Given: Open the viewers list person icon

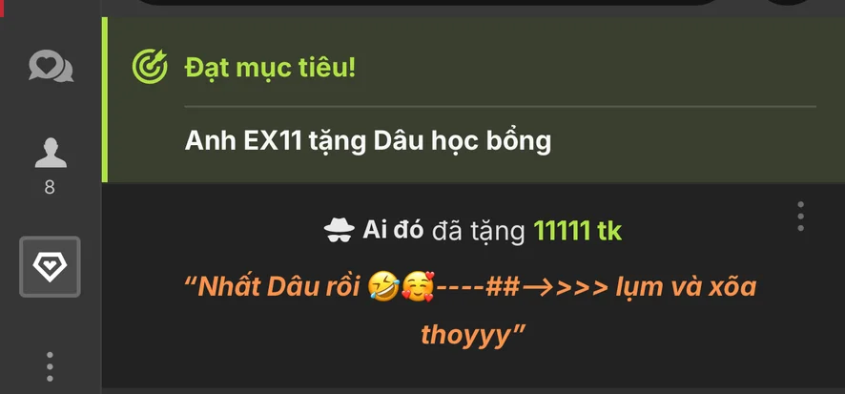Looking at the screenshot, I should [x=51, y=153].
